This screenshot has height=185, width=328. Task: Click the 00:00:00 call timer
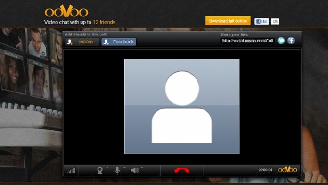(x=265, y=170)
